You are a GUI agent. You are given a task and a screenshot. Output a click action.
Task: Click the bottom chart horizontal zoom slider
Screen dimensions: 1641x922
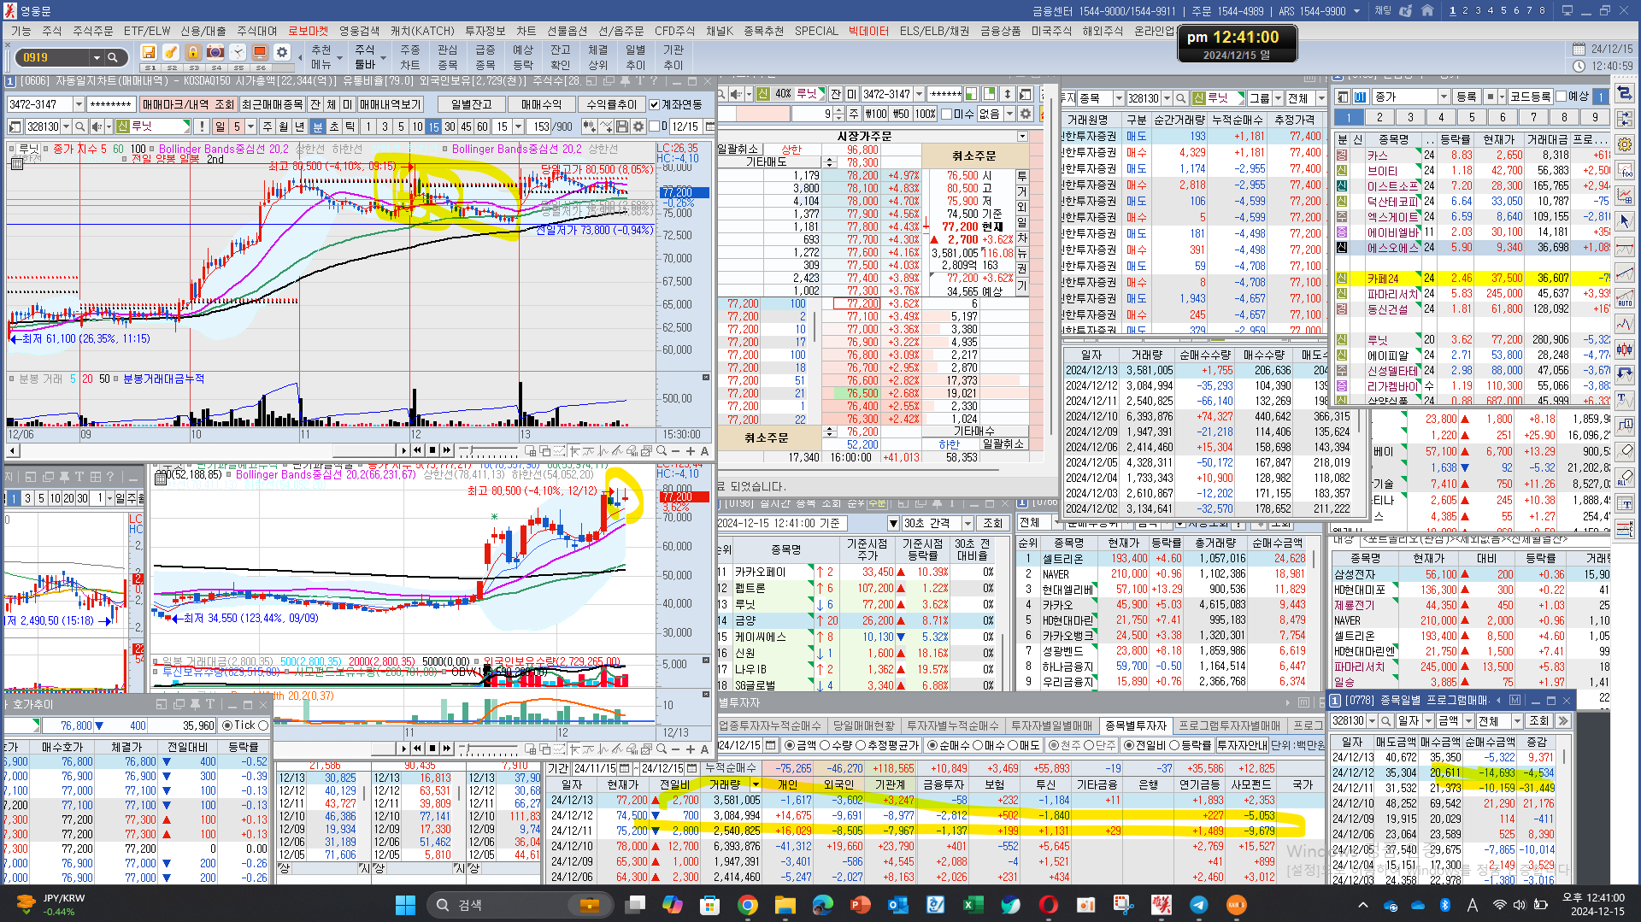490,749
